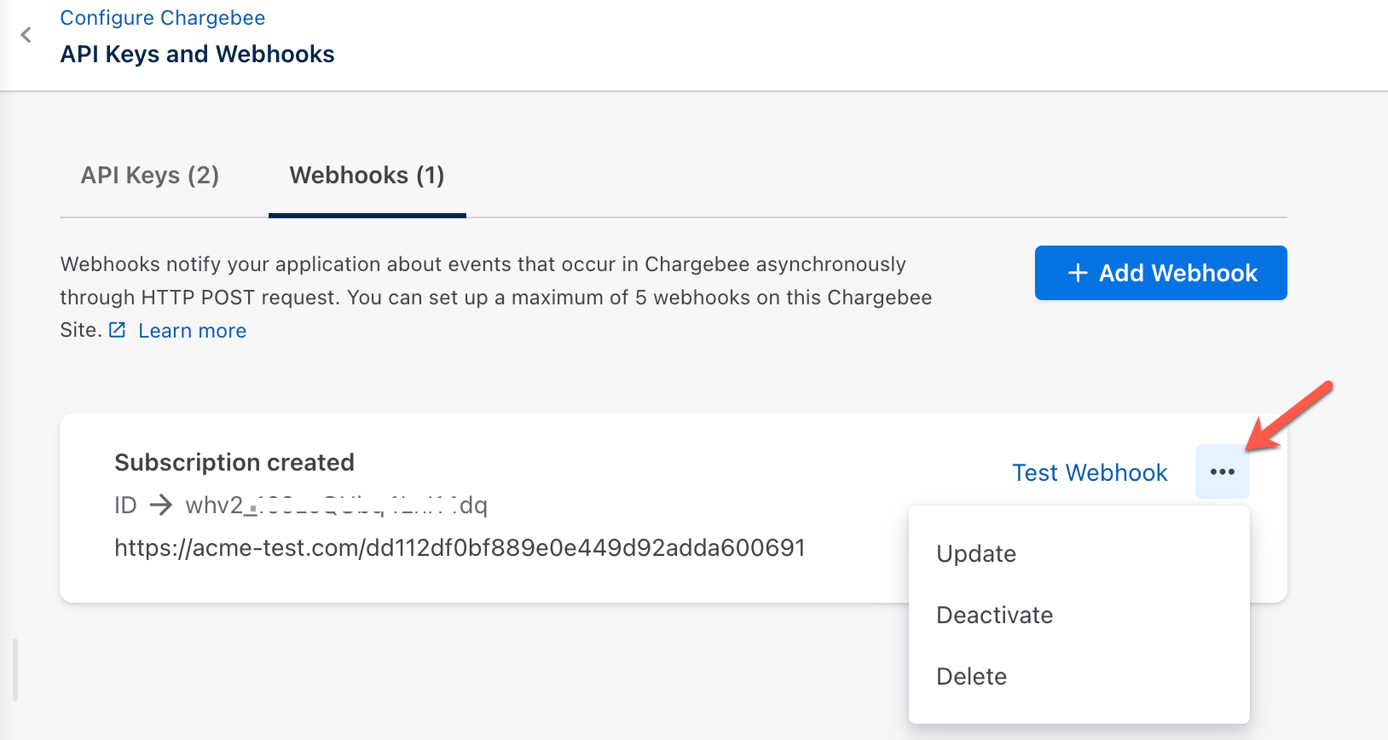Open the Learn more link
Screen dimensions: 1388x740
point(192,331)
